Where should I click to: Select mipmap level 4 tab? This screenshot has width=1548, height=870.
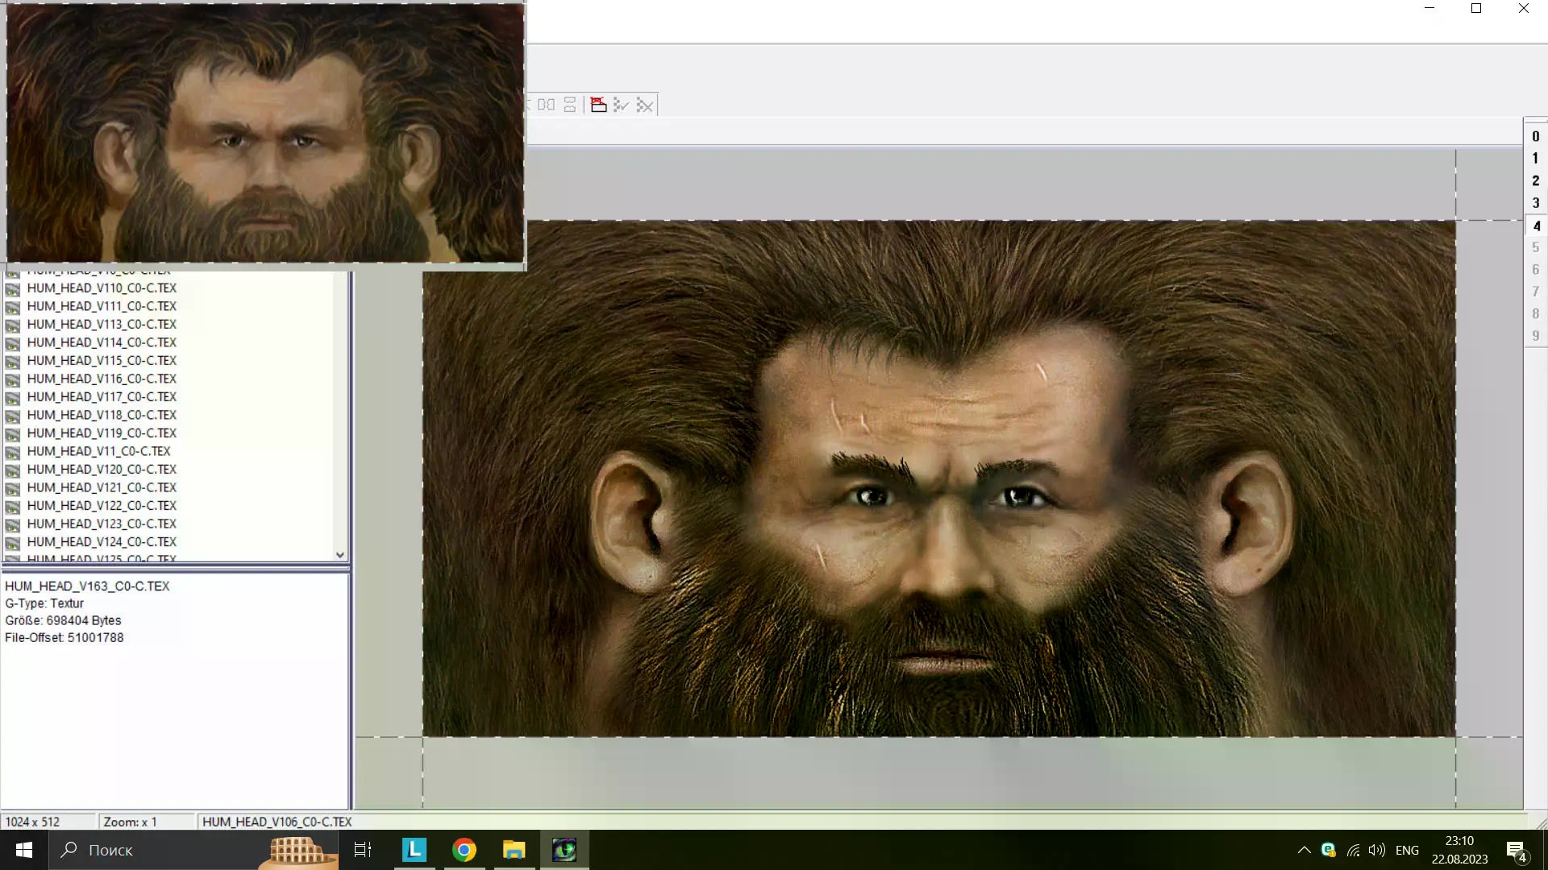click(1536, 226)
